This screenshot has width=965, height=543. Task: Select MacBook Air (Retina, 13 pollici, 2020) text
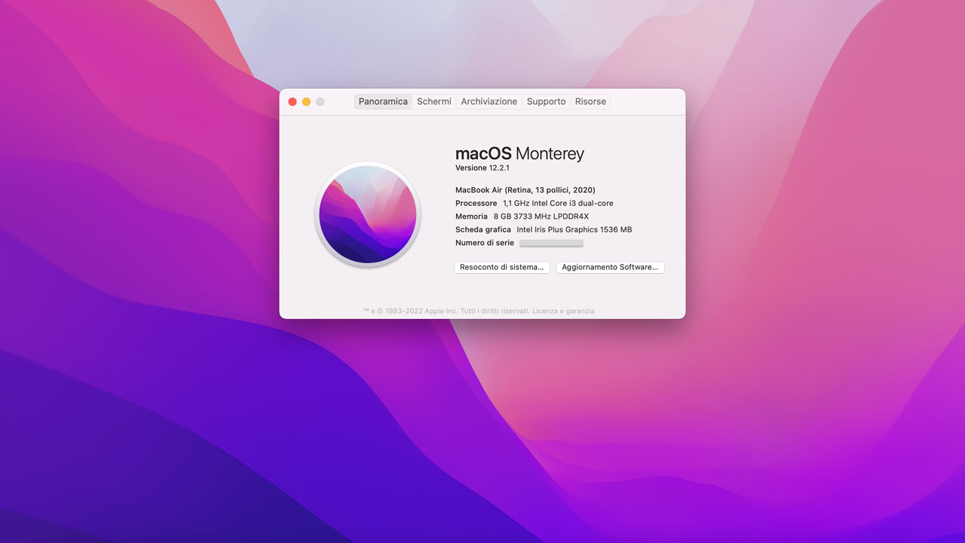(x=525, y=190)
